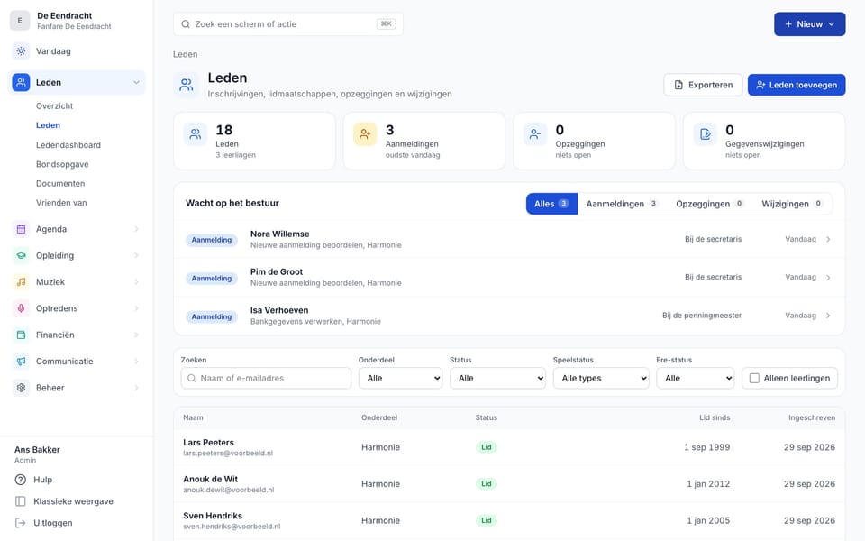Focus the Naam of e-mailadres search field
This screenshot has width=865, height=541.
[266, 378]
